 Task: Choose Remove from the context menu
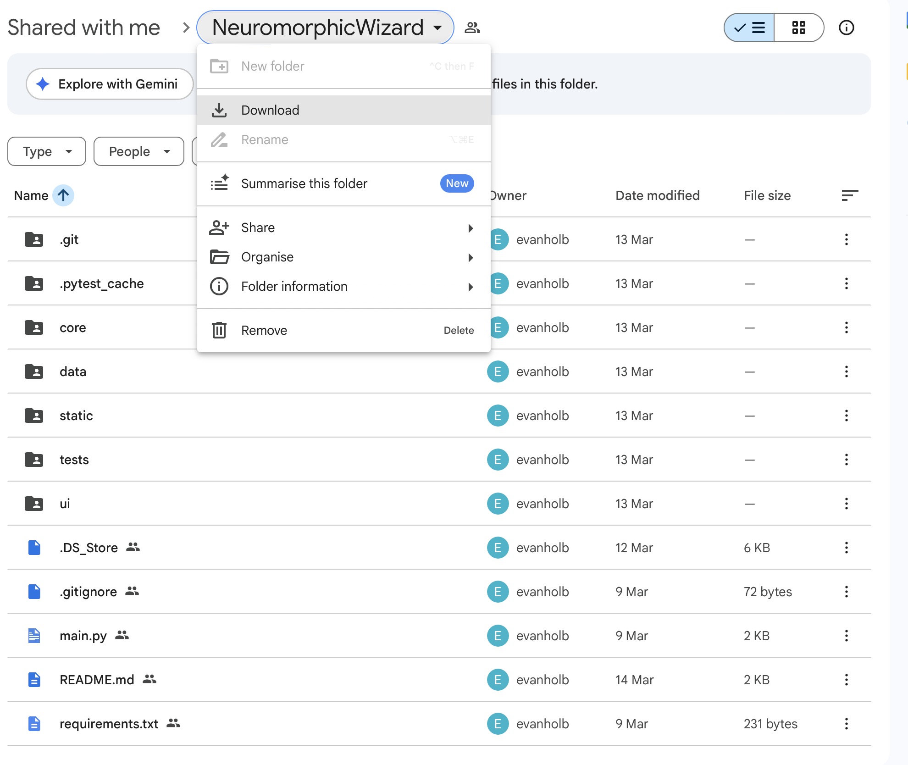(264, 330)
